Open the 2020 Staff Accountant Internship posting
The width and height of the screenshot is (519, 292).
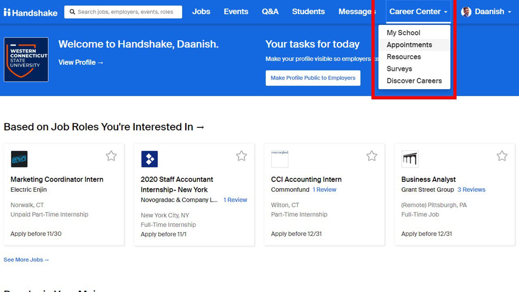click(x=177, y=184)
